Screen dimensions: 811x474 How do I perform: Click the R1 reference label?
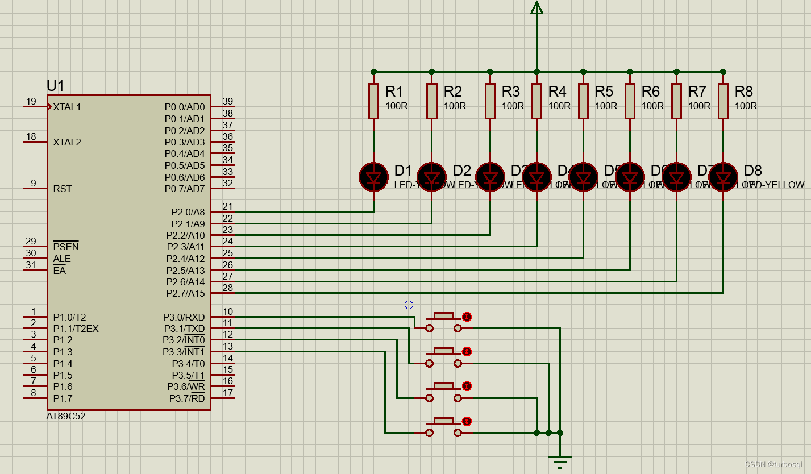394,92
